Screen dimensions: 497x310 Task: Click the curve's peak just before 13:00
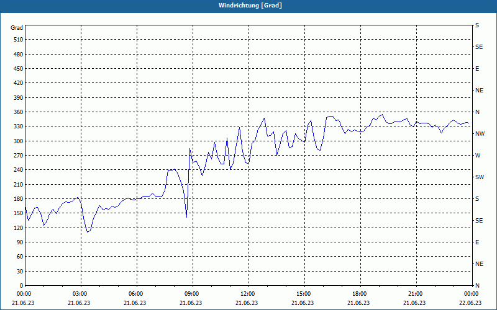pos(264,118)
